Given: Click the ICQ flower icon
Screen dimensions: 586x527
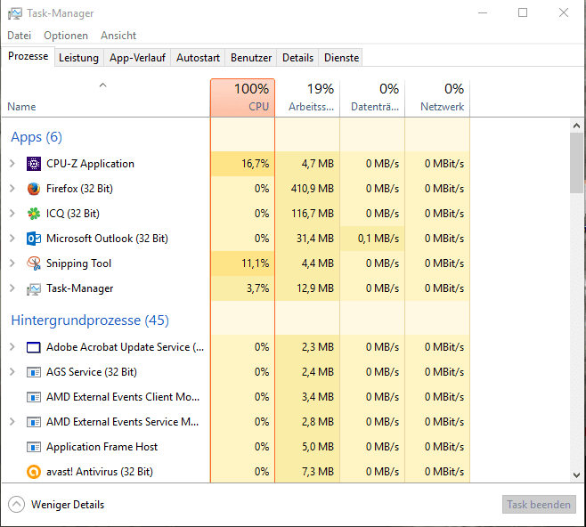Looking at the screenshot, I should click(x=34, y=214).
